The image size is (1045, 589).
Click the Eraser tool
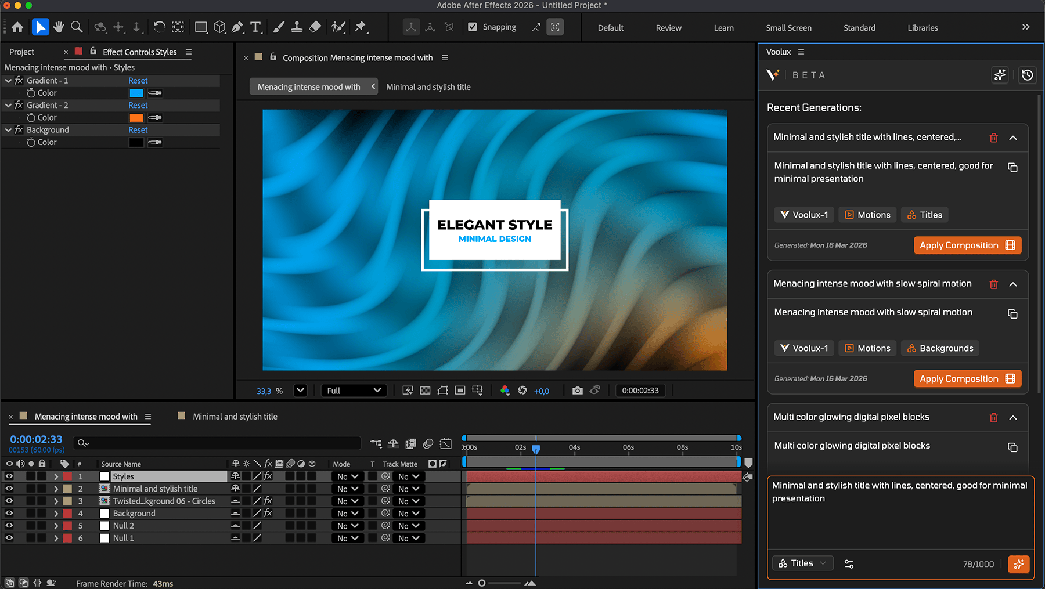(x=315, y=27)
